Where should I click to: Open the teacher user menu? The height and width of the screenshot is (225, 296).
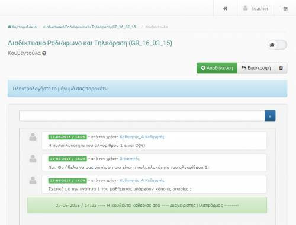pos(256,8)
